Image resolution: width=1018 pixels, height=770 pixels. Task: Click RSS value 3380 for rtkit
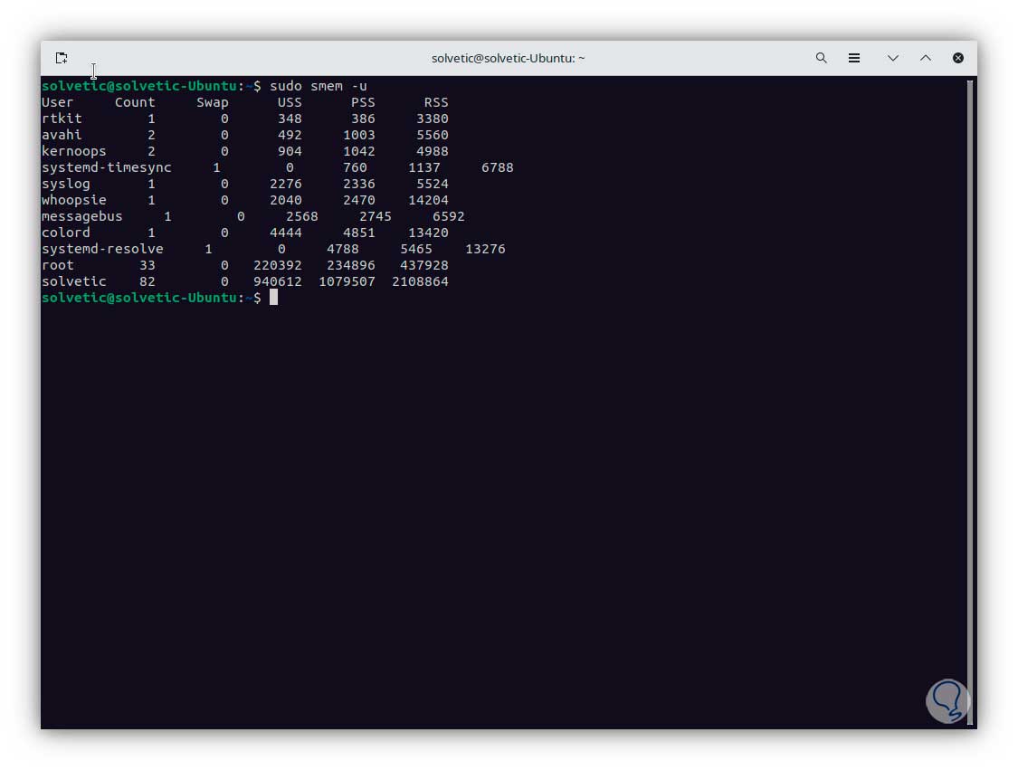tap(433, 119)
